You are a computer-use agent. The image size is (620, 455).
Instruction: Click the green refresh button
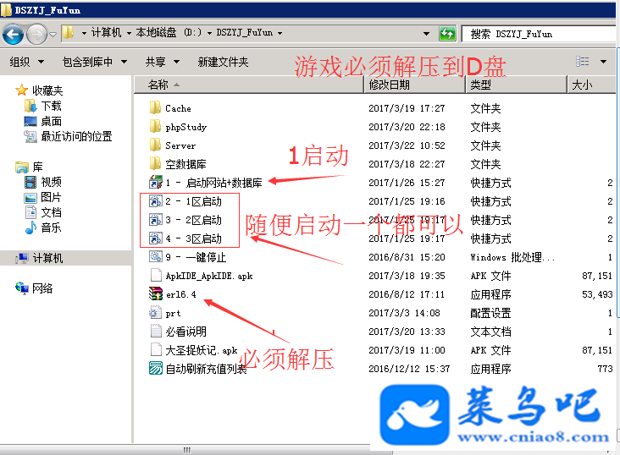click(x=447, y=34)
